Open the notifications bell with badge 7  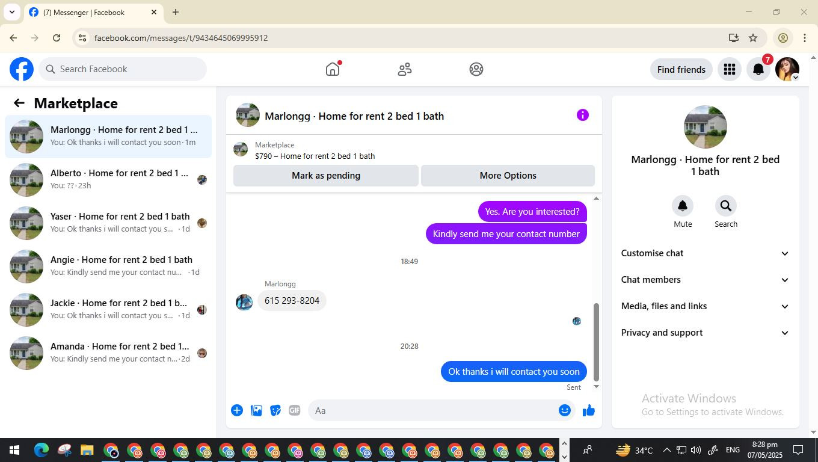[x=758, y=69]
